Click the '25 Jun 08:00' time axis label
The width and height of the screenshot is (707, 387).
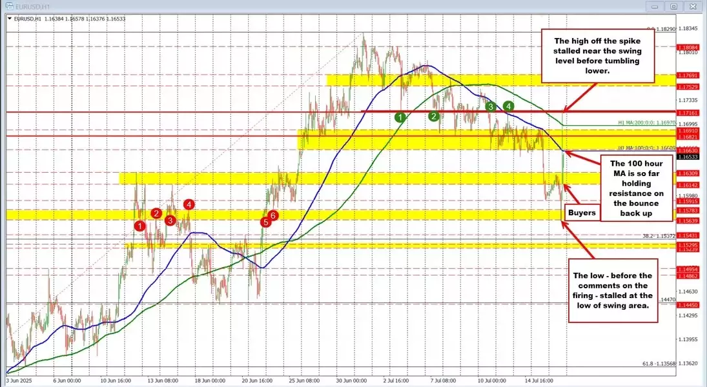(x=305, y=381)
